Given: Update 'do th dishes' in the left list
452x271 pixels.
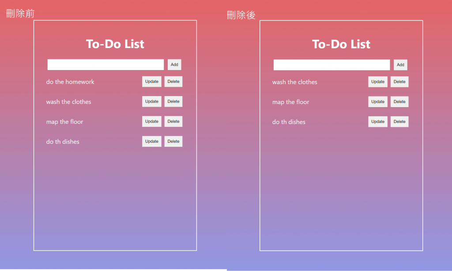Looking at the screenshot, I should click(x=152, y=141).
